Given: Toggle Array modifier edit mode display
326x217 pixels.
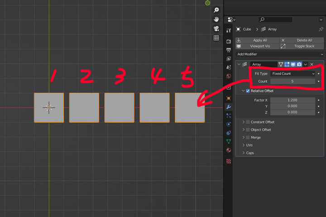Looking at the screenshot, I should tap(287, 64).
